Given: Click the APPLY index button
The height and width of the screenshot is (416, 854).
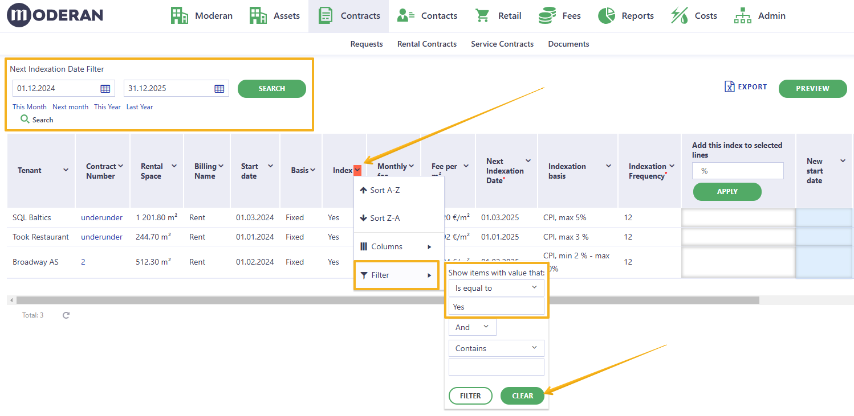Looking at the screenshot, I should point(727,191).
